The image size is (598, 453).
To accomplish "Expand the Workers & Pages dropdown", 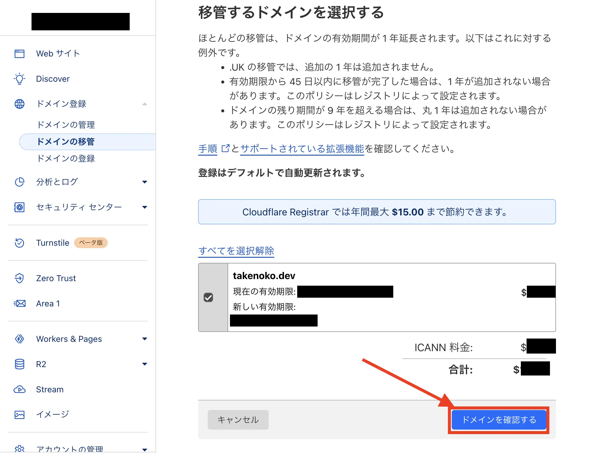I will 145,339.
